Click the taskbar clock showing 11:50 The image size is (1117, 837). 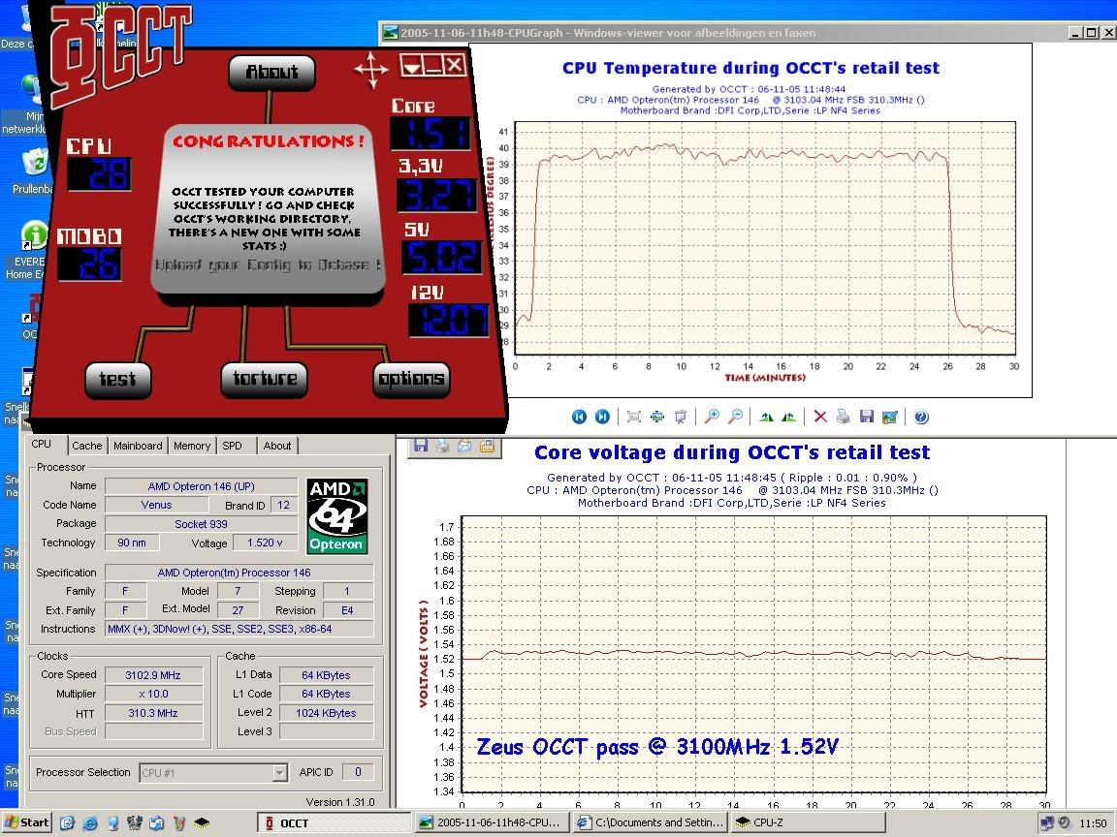coord(1093,823)
